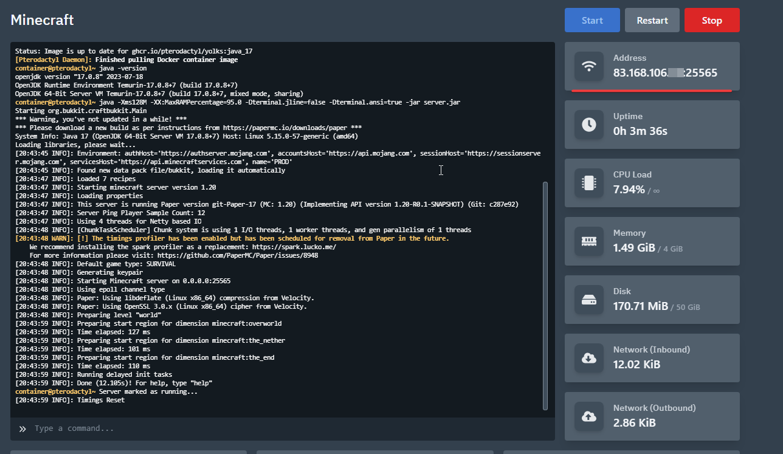Click the Minecraft server title heading
The width and height of the screenshot is (783, 454).
pos(42,20)
